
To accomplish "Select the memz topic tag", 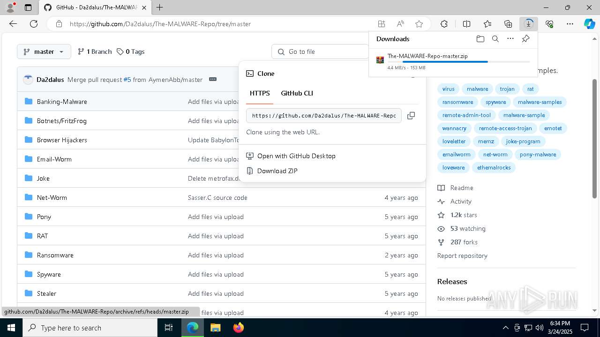I will 486,141.
